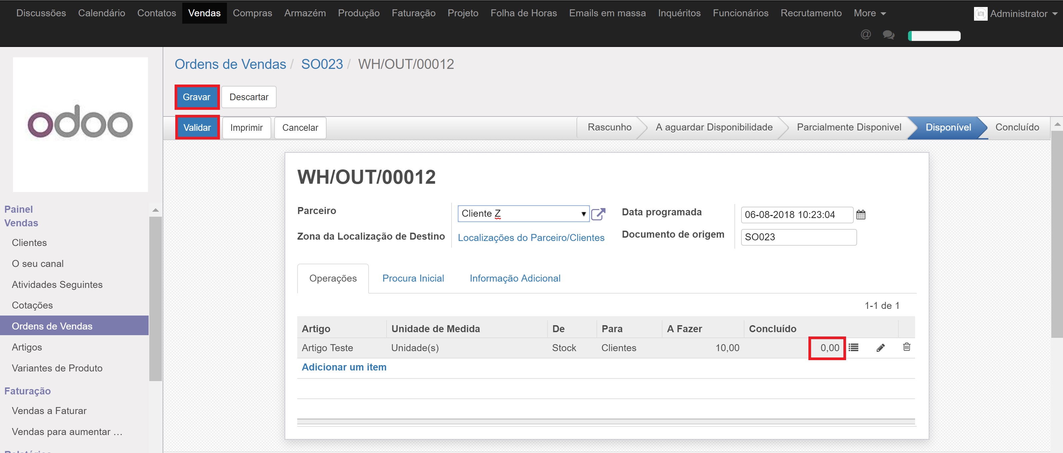This screenshot has height=453, width=1063.
Task: Click the Documento de origem input field
Action: [x=798, y=237]
